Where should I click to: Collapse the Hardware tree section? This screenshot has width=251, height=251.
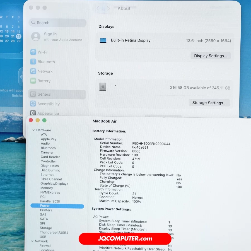[x=33, y=130]
